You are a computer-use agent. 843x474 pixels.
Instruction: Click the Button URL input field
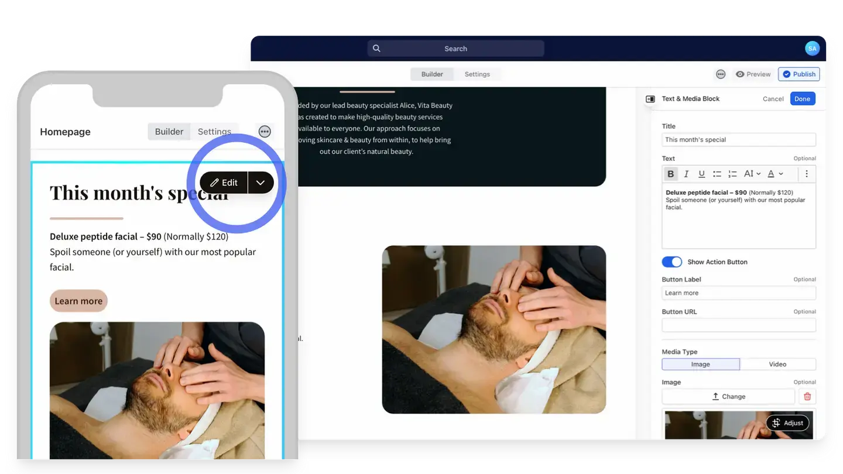738,325
